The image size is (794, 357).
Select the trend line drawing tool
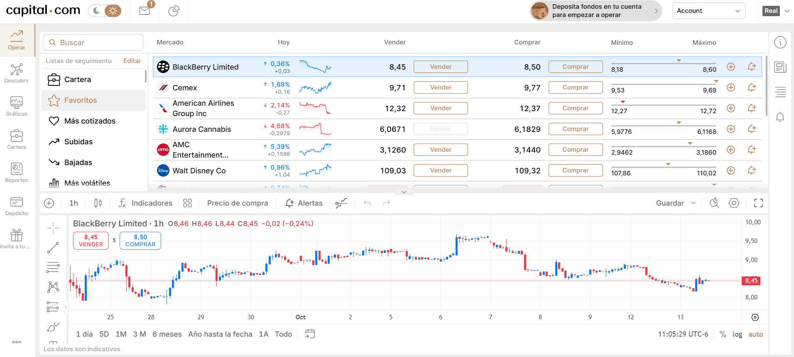[53, 248]
